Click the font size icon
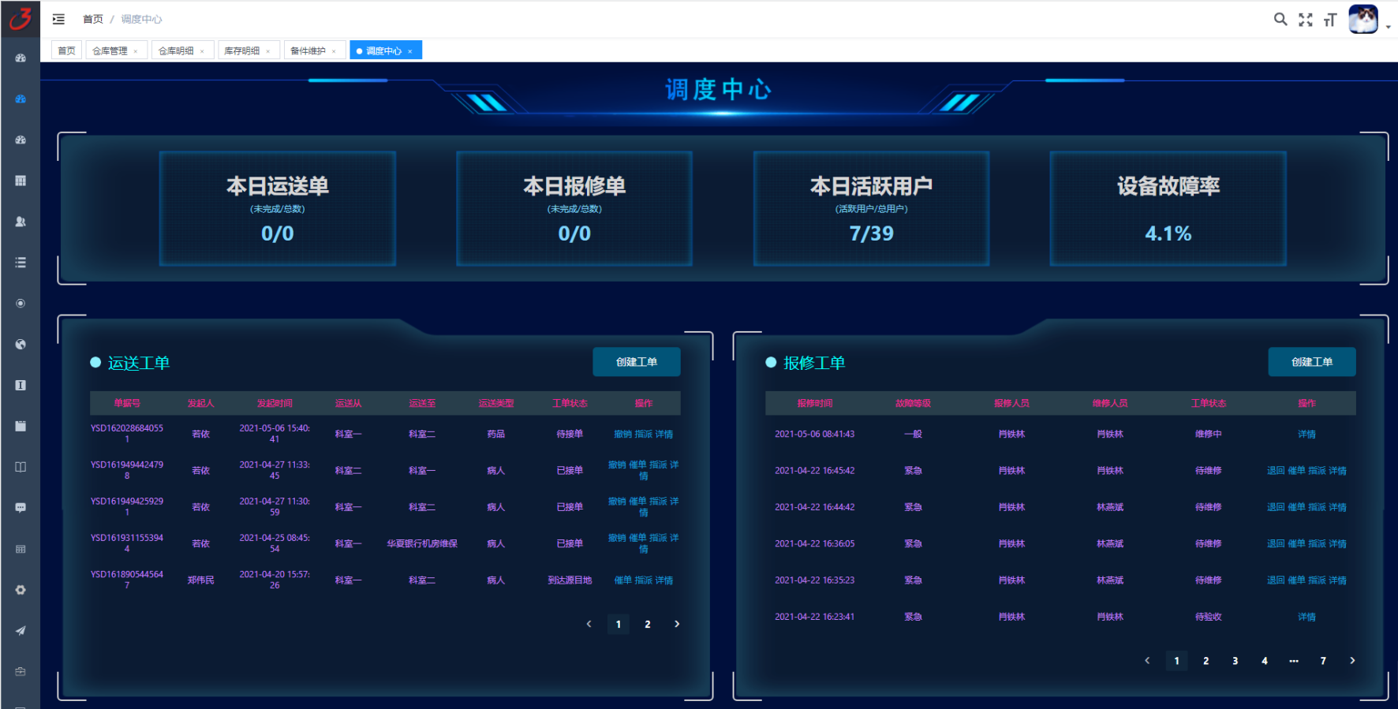Screen dimensions: 1398x709 1330,20
